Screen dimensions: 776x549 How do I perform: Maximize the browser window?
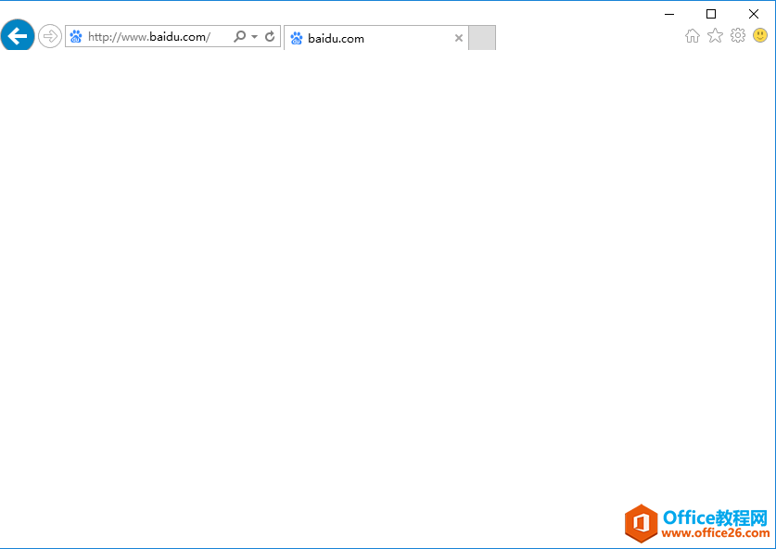point(711,14)
